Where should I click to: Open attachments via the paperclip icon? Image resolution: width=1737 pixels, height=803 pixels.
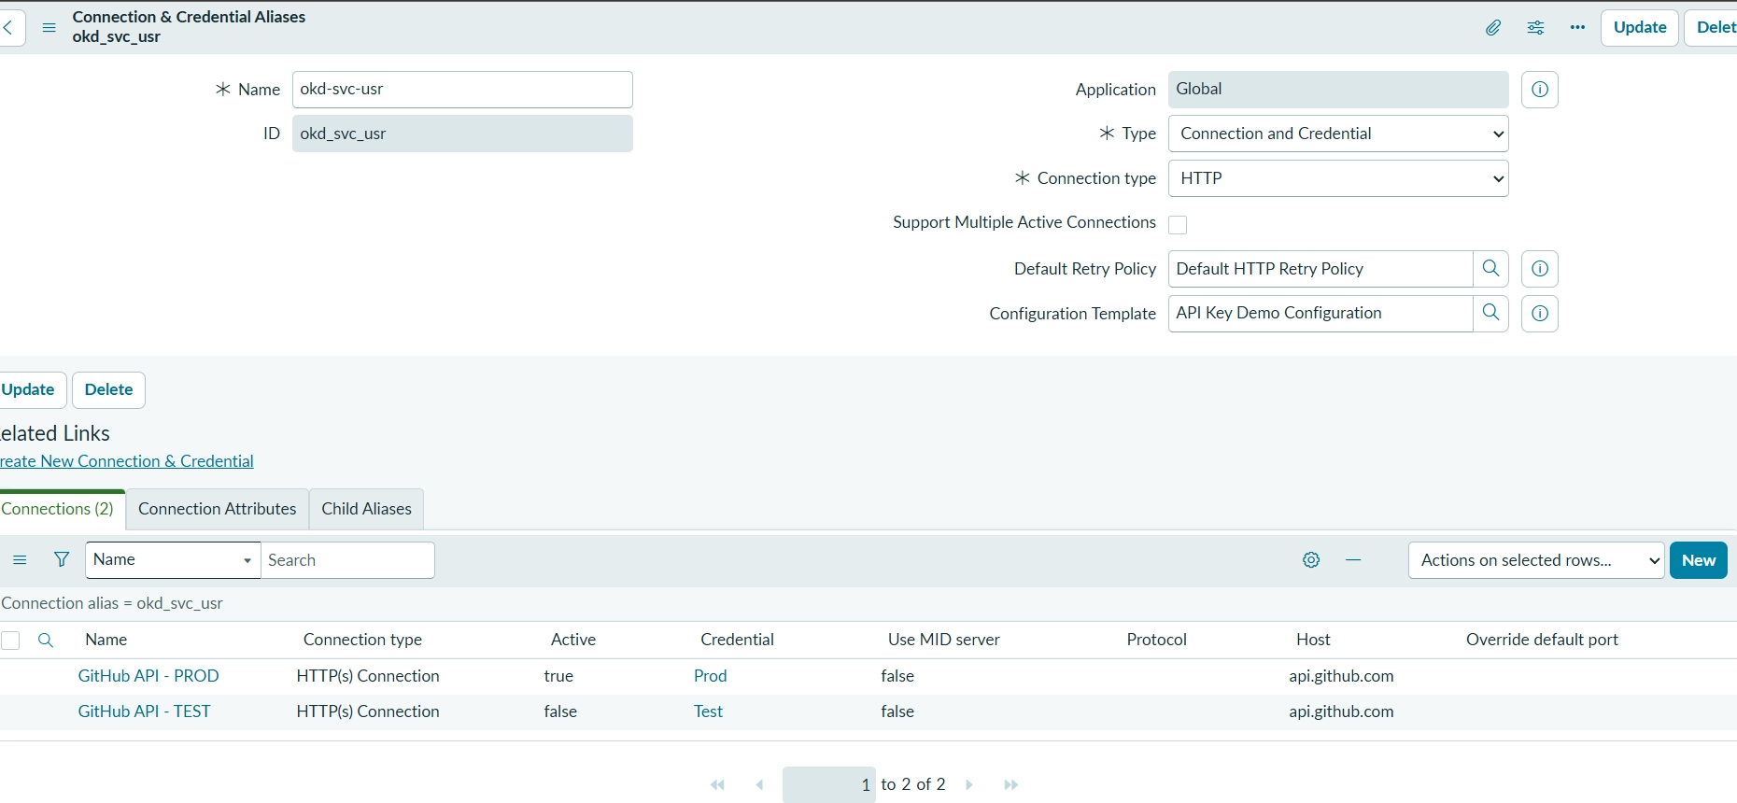(x=1493, y=28)
